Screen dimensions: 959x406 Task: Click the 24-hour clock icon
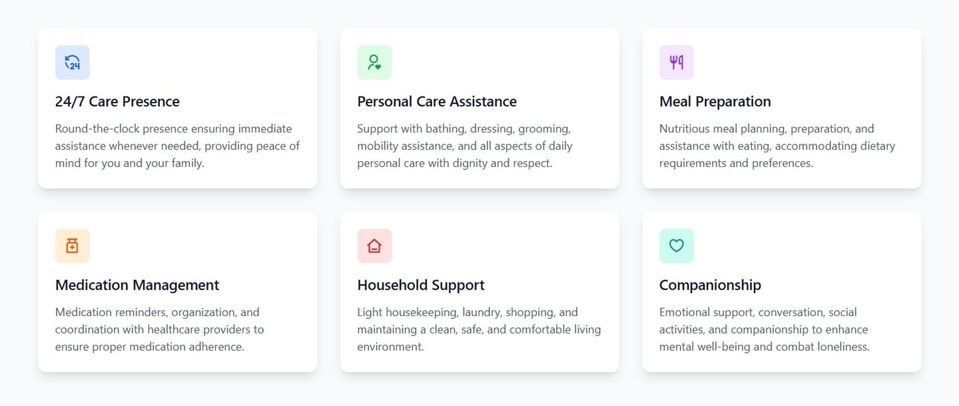(x=72, y=63)
